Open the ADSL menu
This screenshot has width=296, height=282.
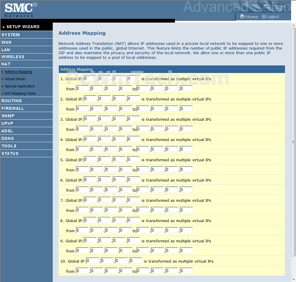tap(26, 131)
